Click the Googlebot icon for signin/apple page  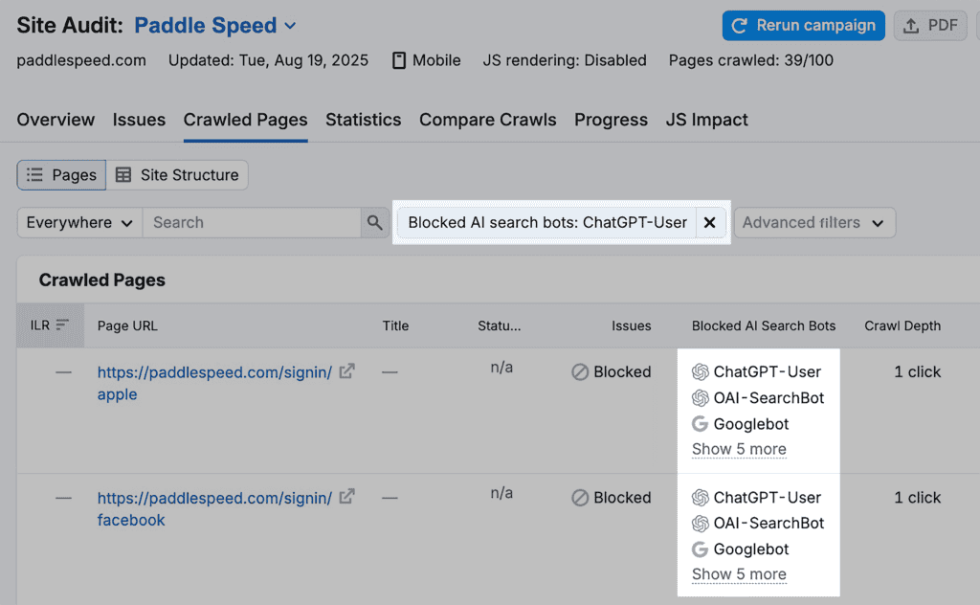pos(702,424)
